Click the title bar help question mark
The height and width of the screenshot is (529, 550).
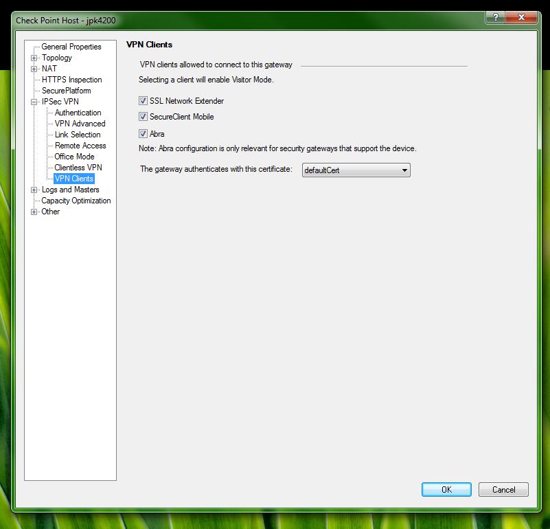495,17
